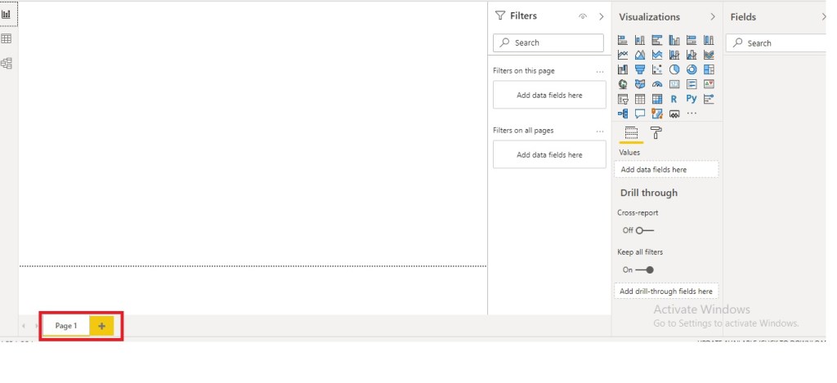This screenshot has width=837, height=383.
Task: Add a new page with plus button
Action: click(x=102, y=326)
